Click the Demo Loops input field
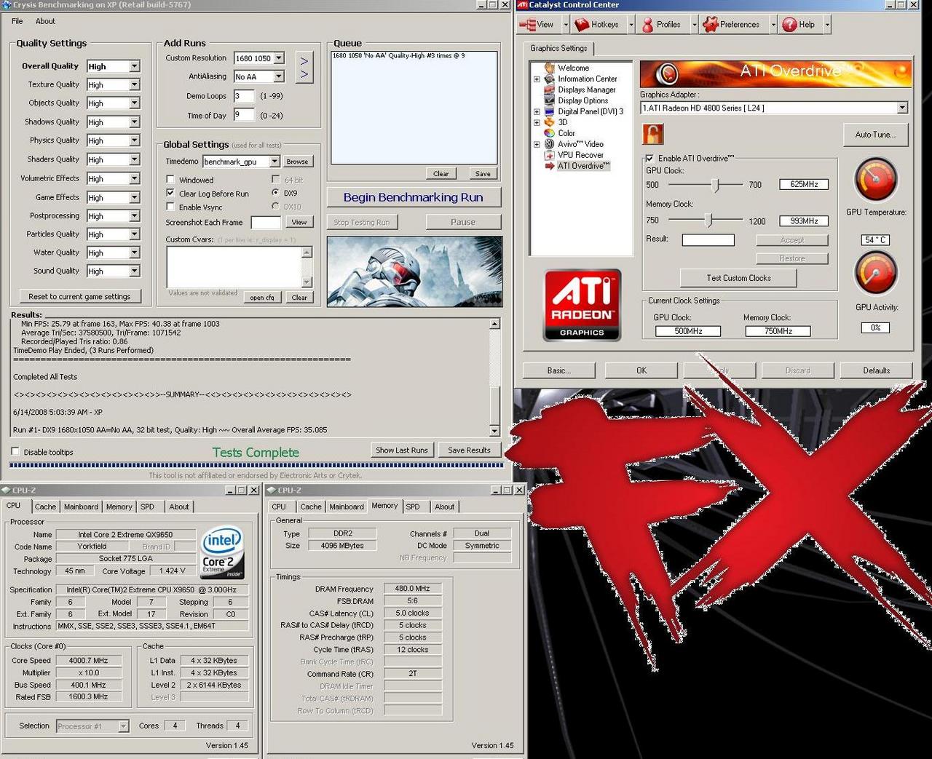 pyautogui.click(x=244, y=96)
